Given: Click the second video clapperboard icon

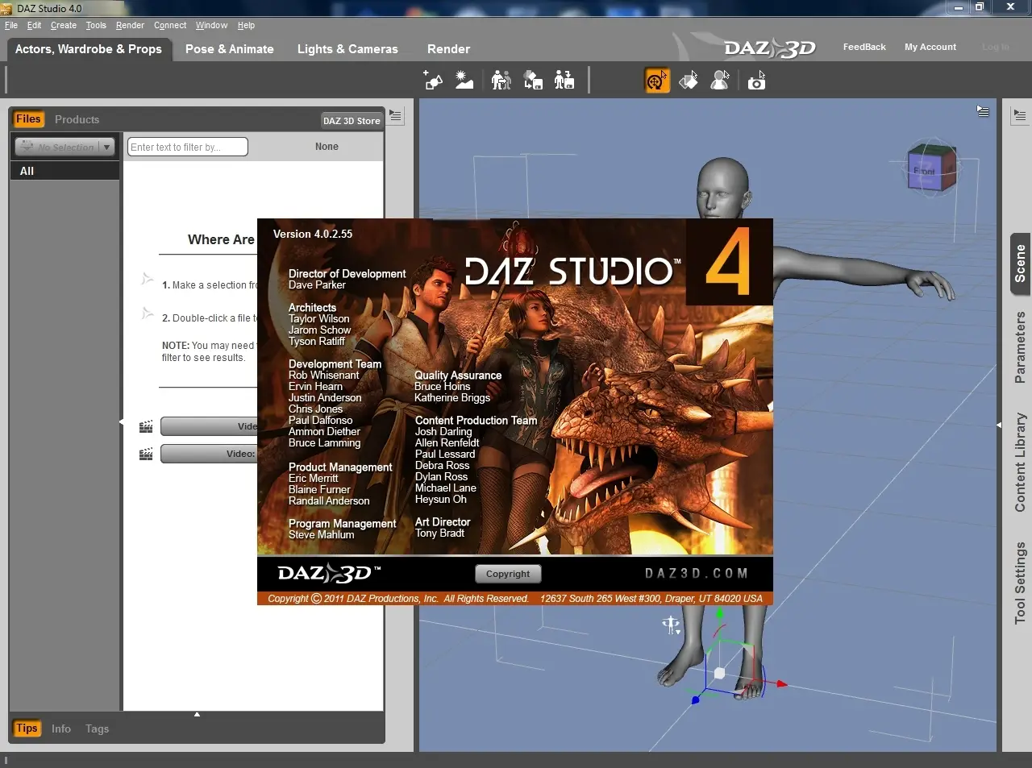Looking at the screenshot, I should coord(146,455).
